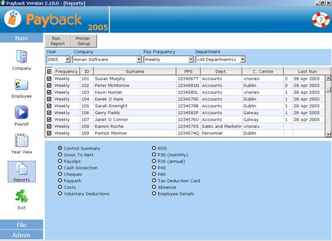The height and width of the screenshot is (241, 332).
Task: Click the Payback shopping bag logo
Action: (x=13, y=19)
